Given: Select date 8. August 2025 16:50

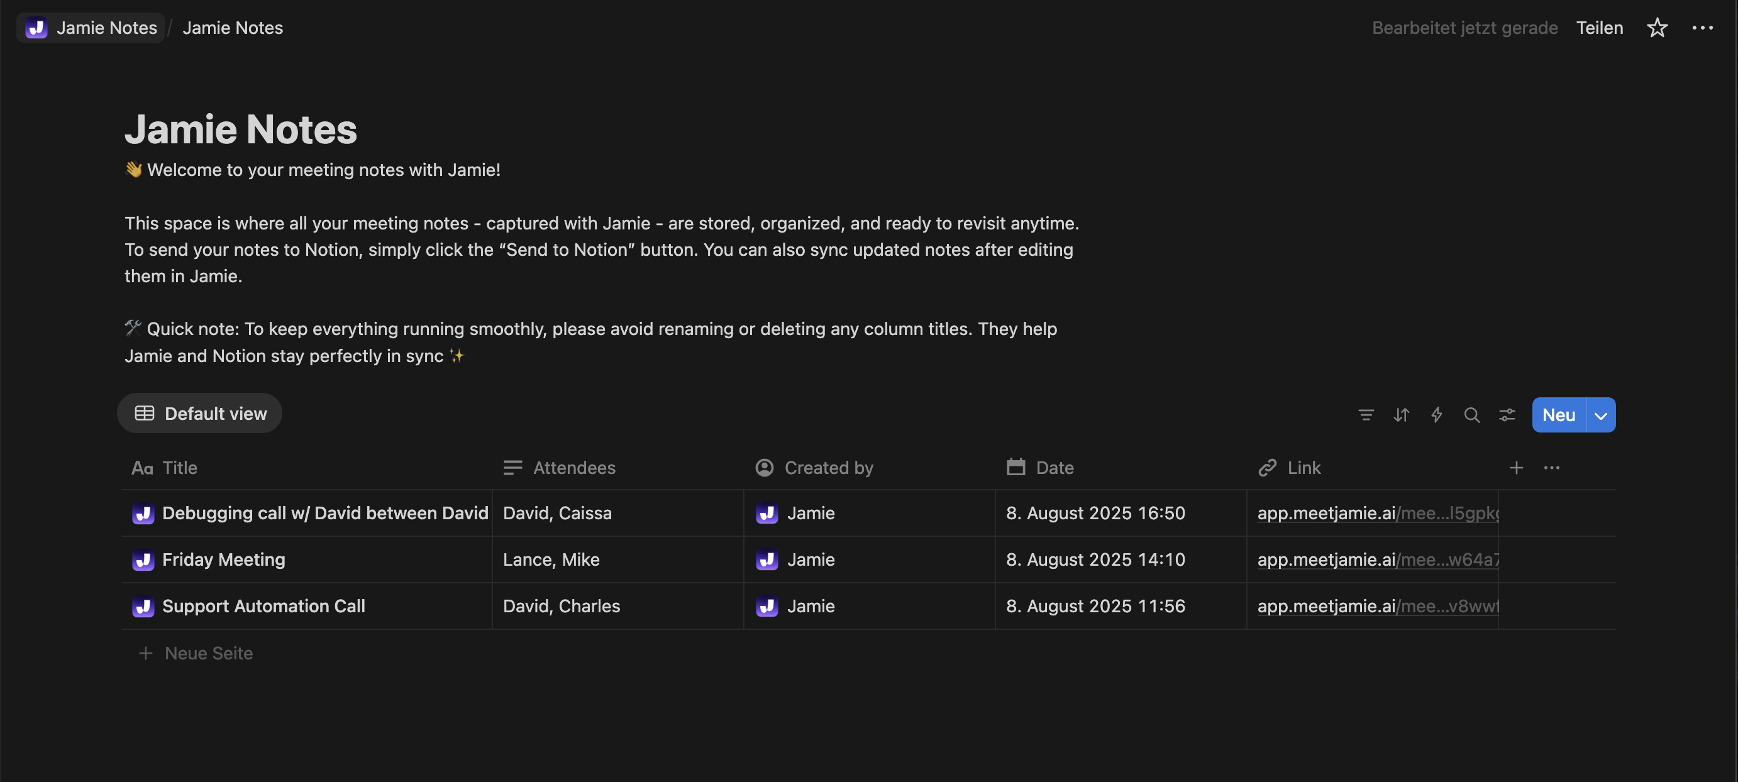Looking at the screenshot, I should [1096, 513].
